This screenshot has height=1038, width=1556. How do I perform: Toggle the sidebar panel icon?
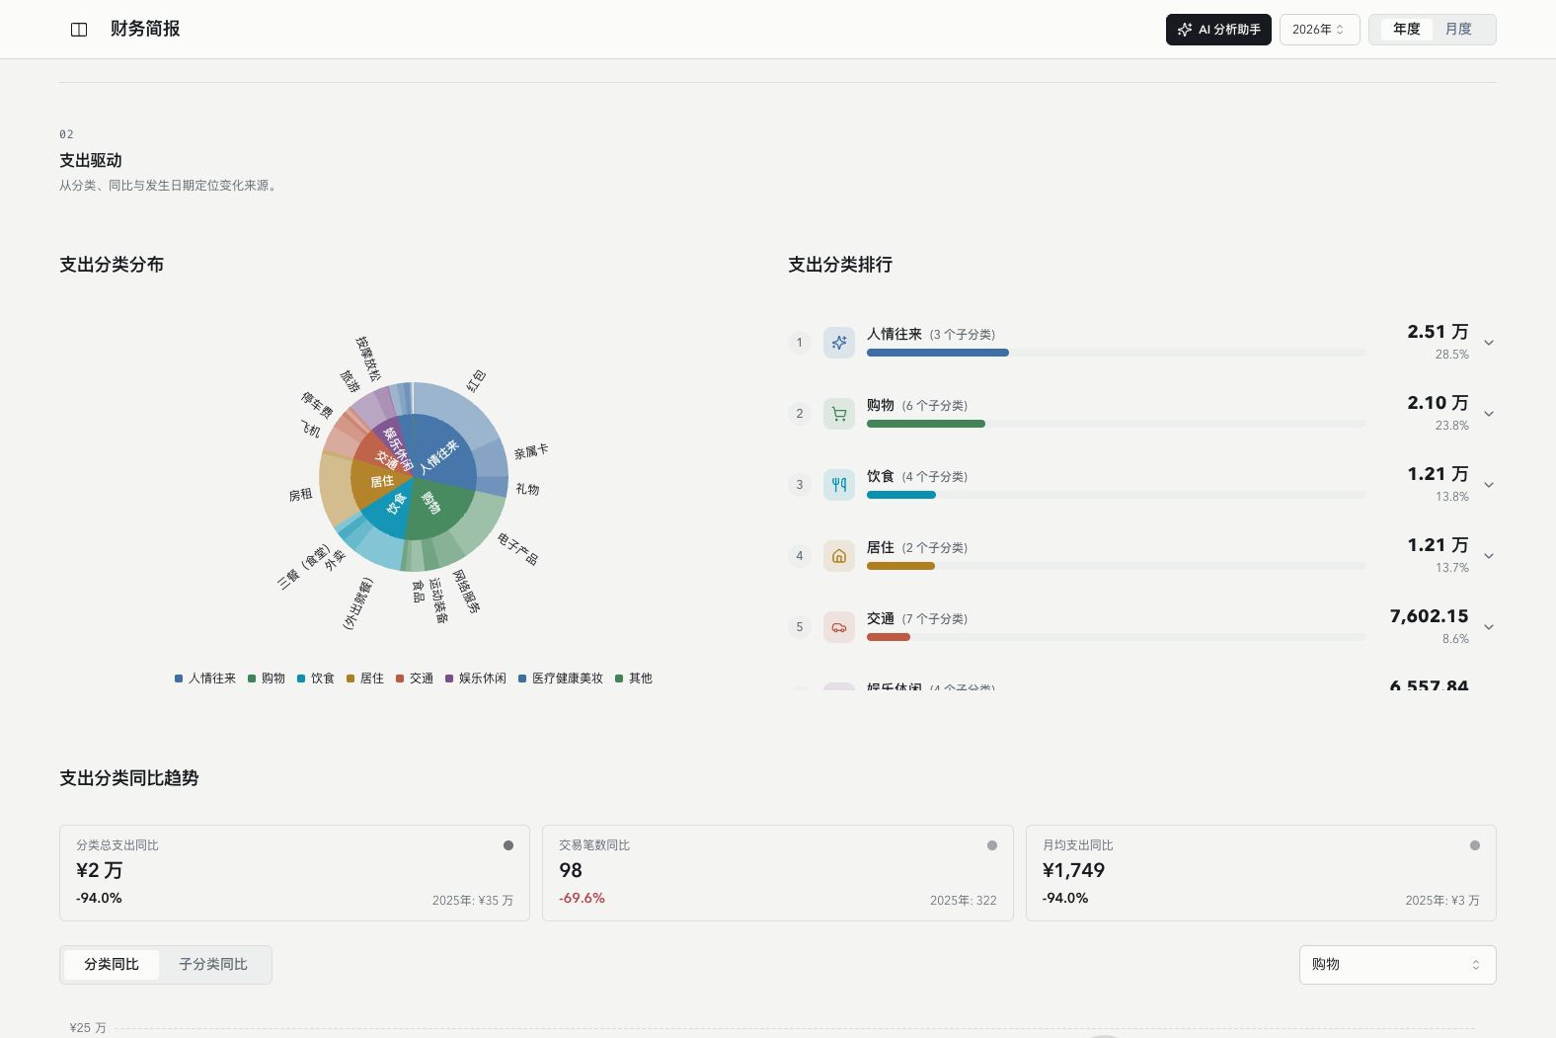(79, 30)
